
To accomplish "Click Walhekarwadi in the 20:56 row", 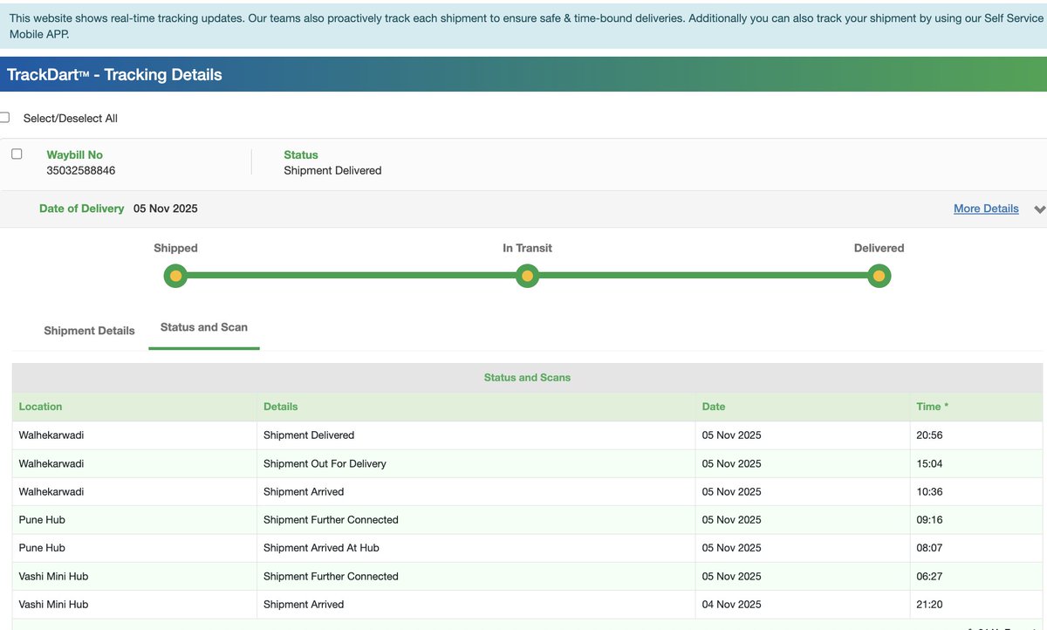I will coord(51,435).
